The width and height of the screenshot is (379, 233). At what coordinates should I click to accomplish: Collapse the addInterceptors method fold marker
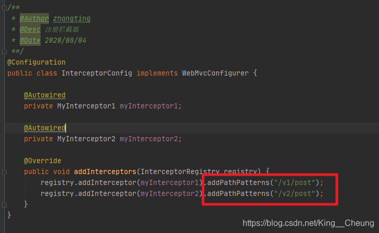pyautogui.click(x=4, y=172)
